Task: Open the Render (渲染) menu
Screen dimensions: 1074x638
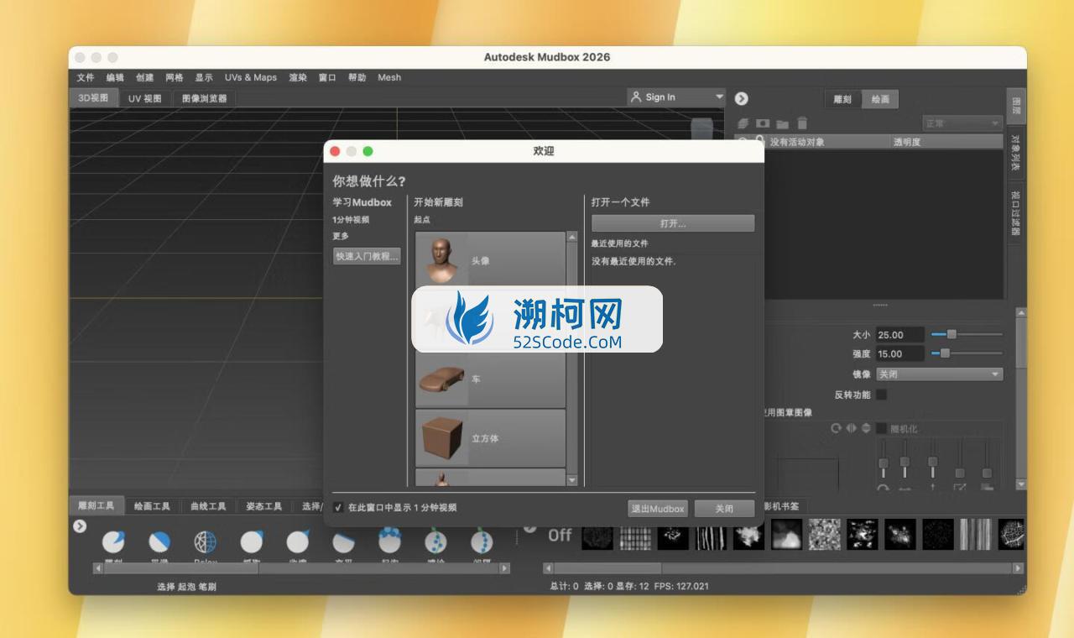Action: click(x=298, y=77)
